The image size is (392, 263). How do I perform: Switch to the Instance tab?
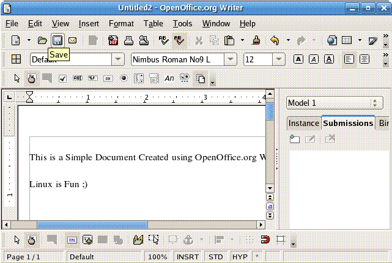[x=304, y=123]
